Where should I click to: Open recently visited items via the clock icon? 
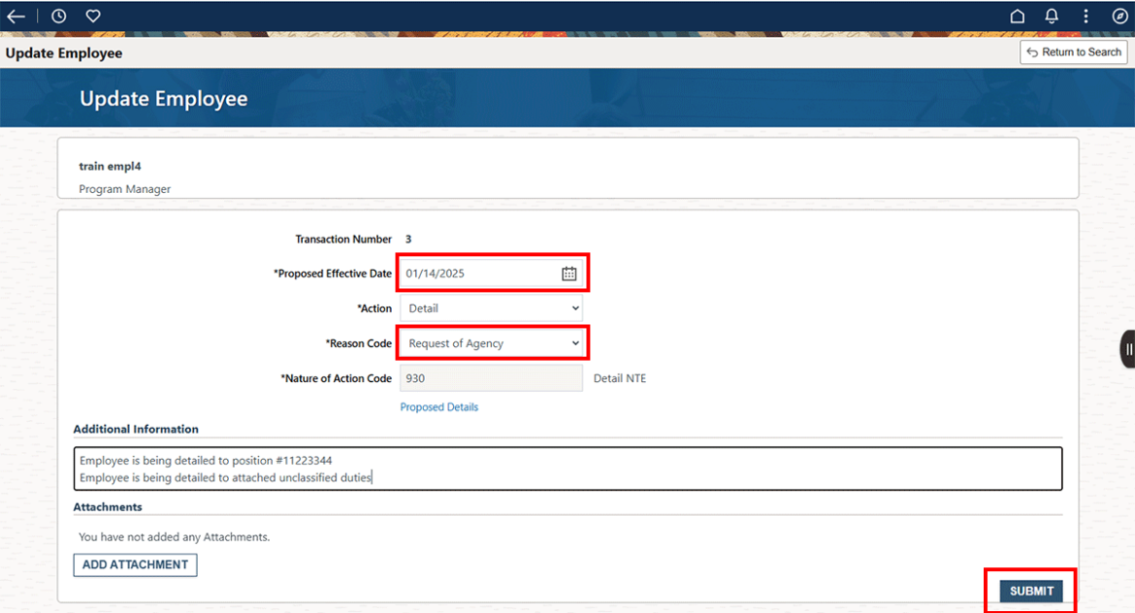coord(58,16)
